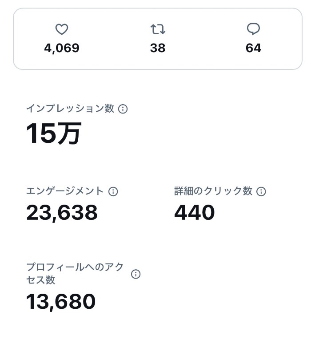
Task: Click the エンゲージメント label
Action: 65,191
